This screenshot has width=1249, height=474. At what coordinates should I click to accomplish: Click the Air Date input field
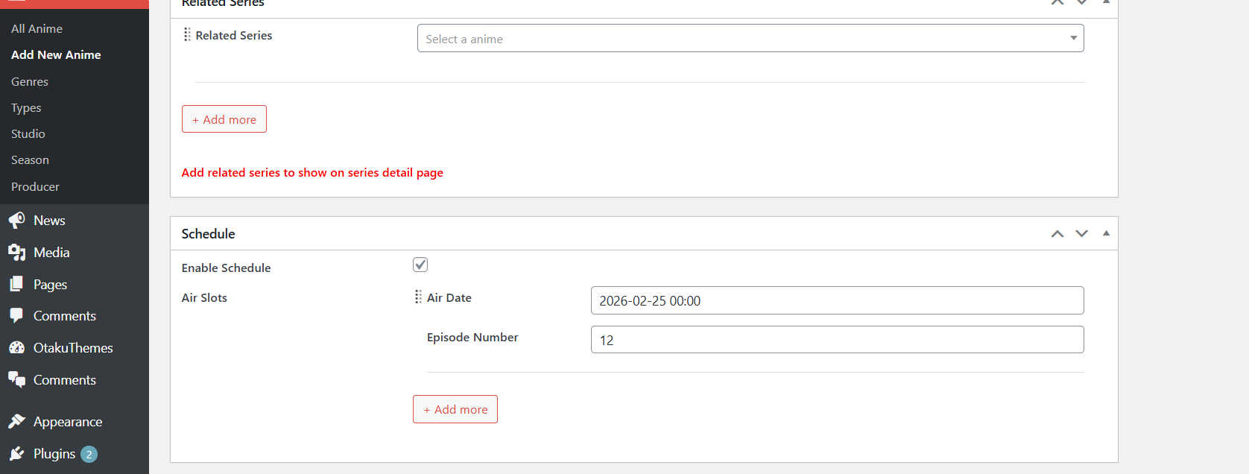click(x=837, y=300)
